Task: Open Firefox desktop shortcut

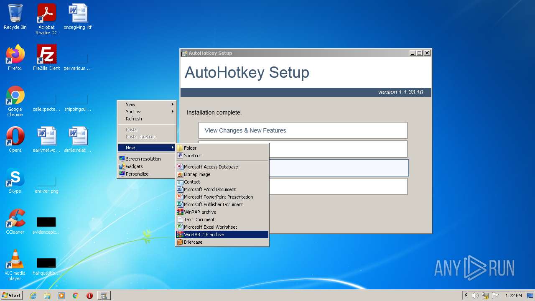Action: [15, 58]
